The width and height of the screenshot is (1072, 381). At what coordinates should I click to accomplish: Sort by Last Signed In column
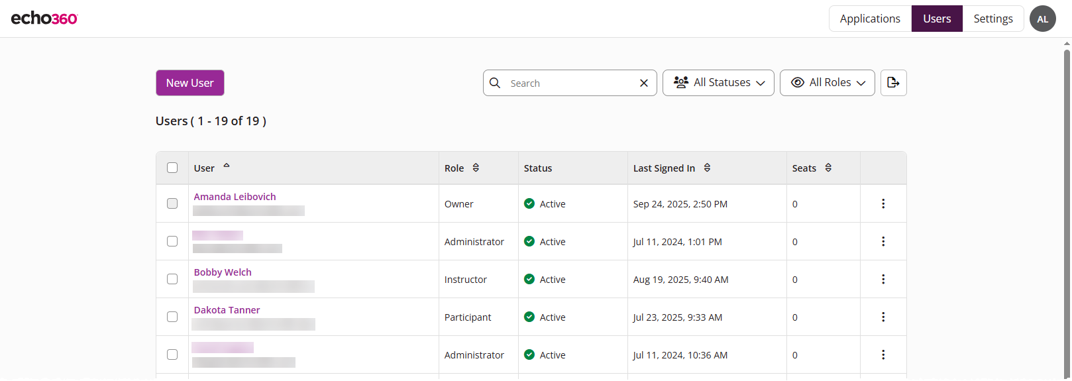(x=707, y=168)
